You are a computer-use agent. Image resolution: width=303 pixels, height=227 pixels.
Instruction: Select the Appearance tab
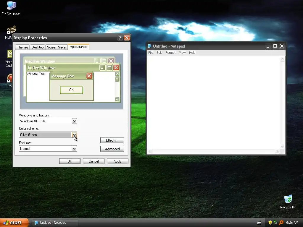(x=78, y=47)
